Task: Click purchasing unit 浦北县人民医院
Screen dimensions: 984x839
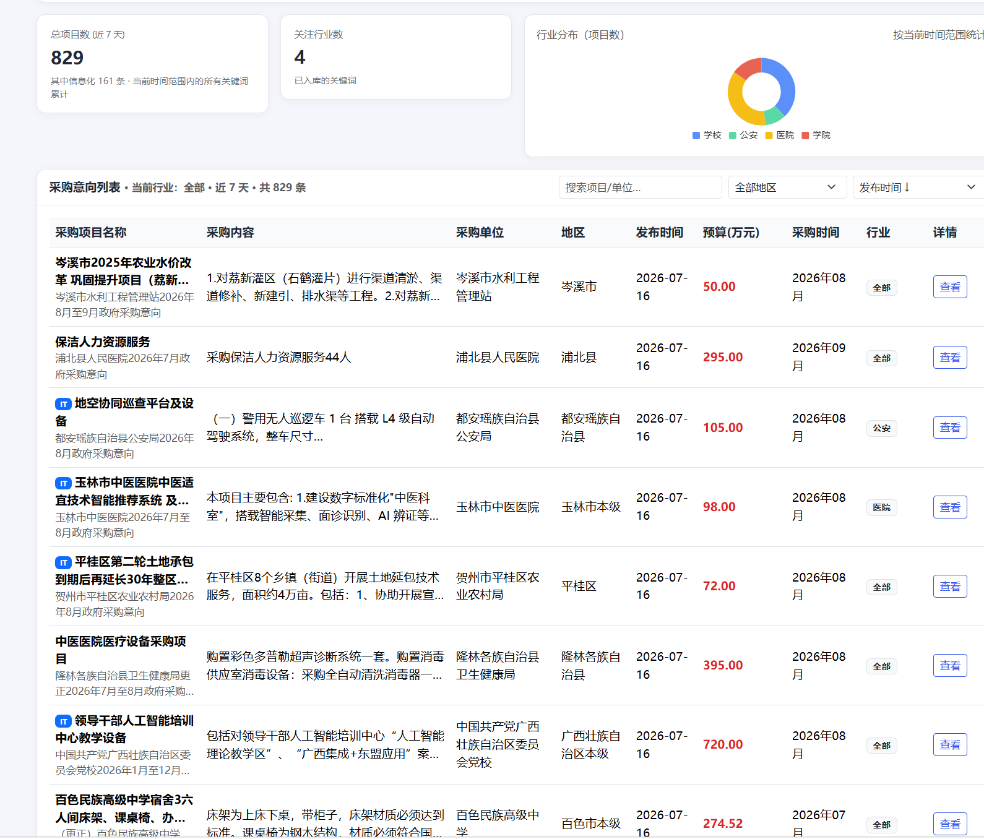Action: (x=498, y=358)
